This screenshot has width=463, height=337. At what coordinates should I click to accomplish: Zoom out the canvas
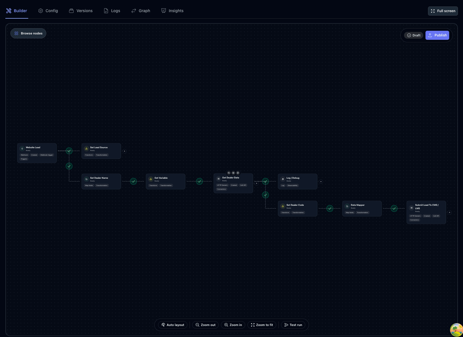205,325
